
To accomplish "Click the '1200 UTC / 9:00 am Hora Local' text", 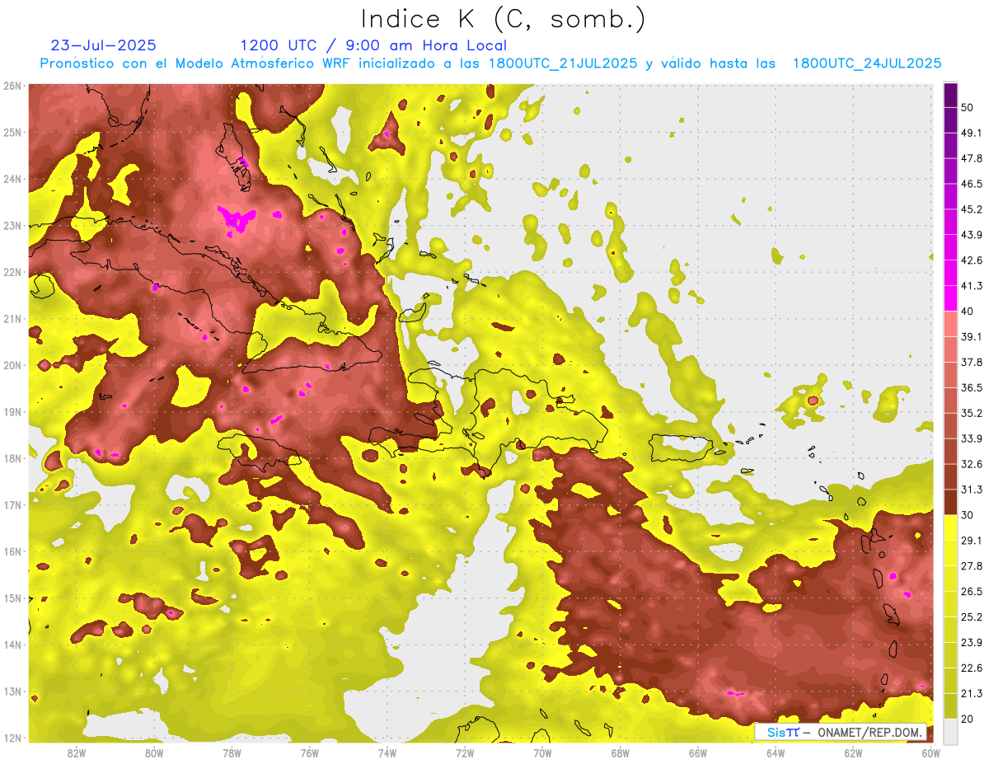I will point(373,45).
